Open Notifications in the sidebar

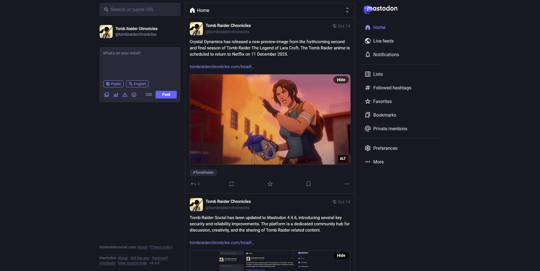tap(386, 54)
